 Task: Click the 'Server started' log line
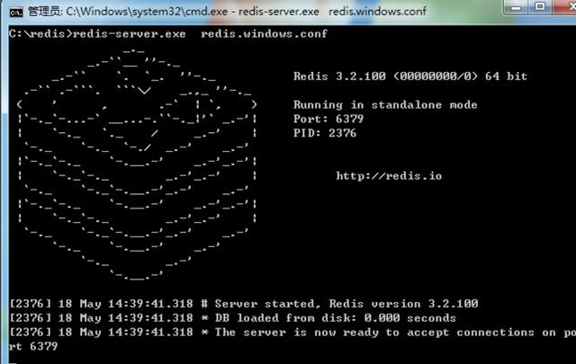coord(244,304)
